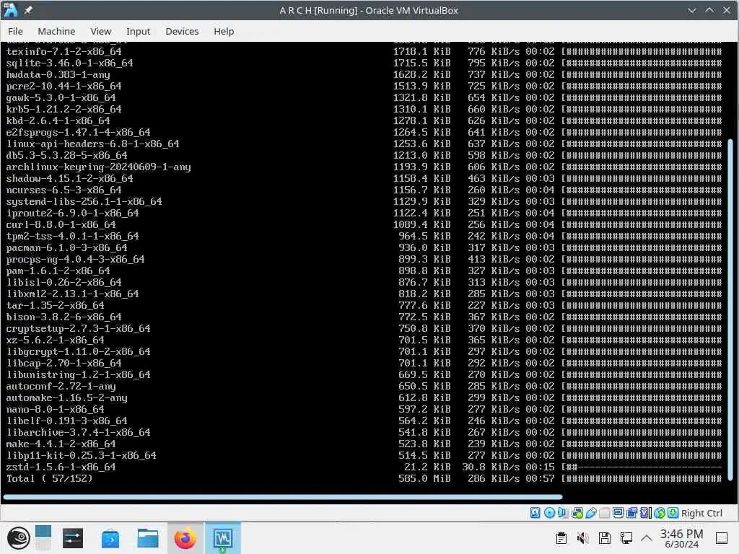Click the network adapter status icon
Screen dimensions: 739x554
coord(577,513)
